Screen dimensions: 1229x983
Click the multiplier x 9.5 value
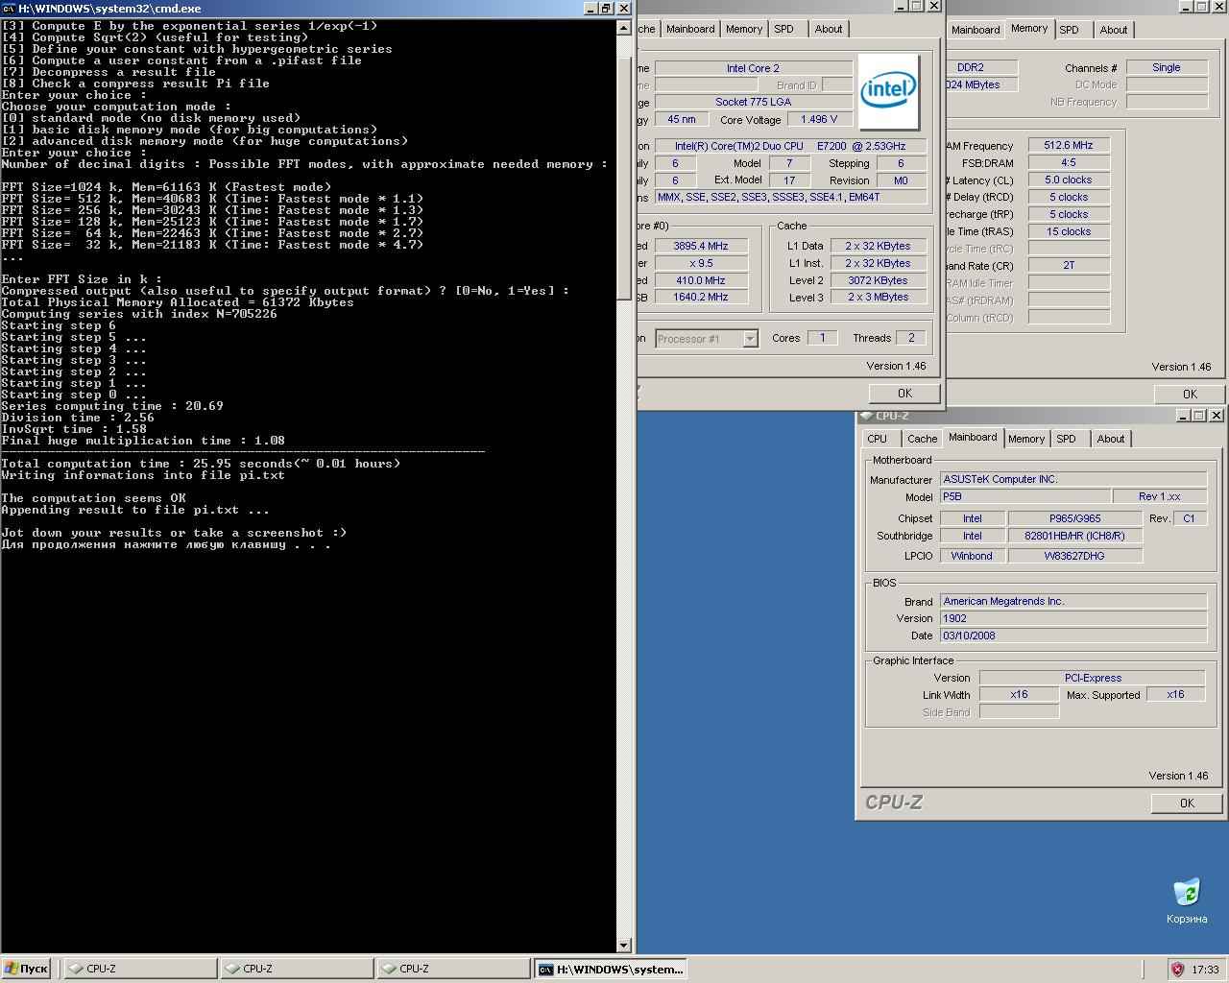point(701,263)
